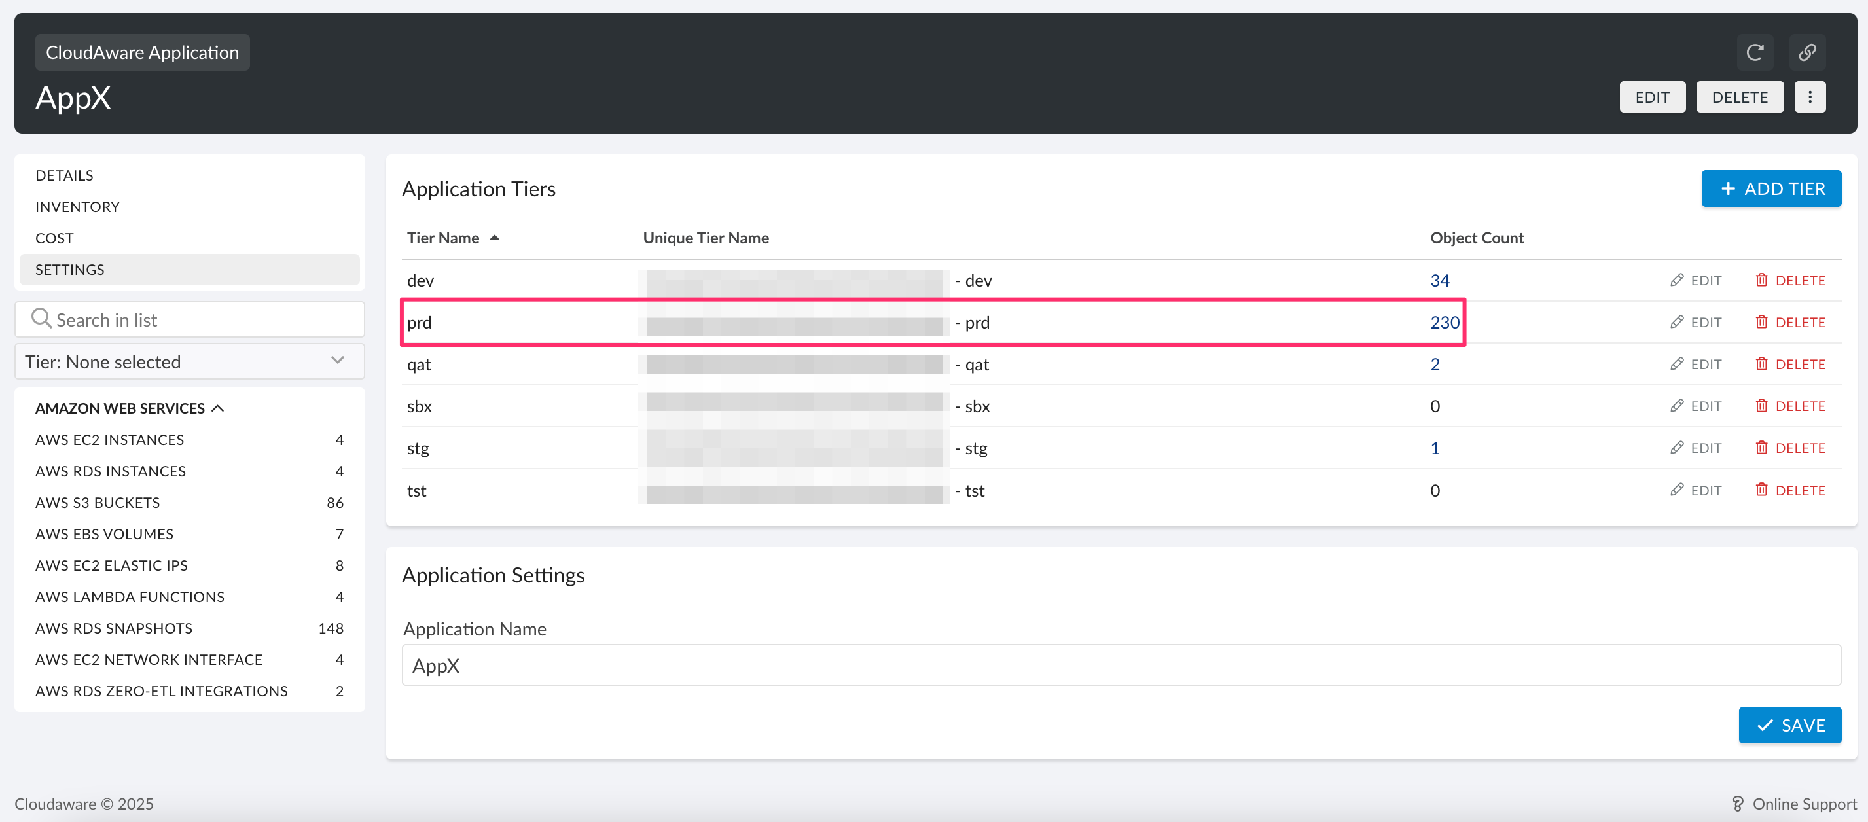Image resolution: width=1868 pixels, height=822 pixels.
Task: Open the COST section
Action: 54,237
